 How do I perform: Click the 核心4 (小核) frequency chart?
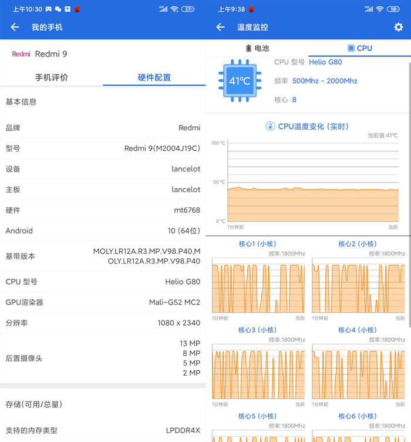pos(358,371)
